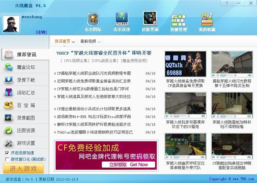Image resolution: width=257 pixels, height=183 pixels.
Task: Open the CF跑酷创始鼻祖 video thumbnail
Action: (232, 146)
